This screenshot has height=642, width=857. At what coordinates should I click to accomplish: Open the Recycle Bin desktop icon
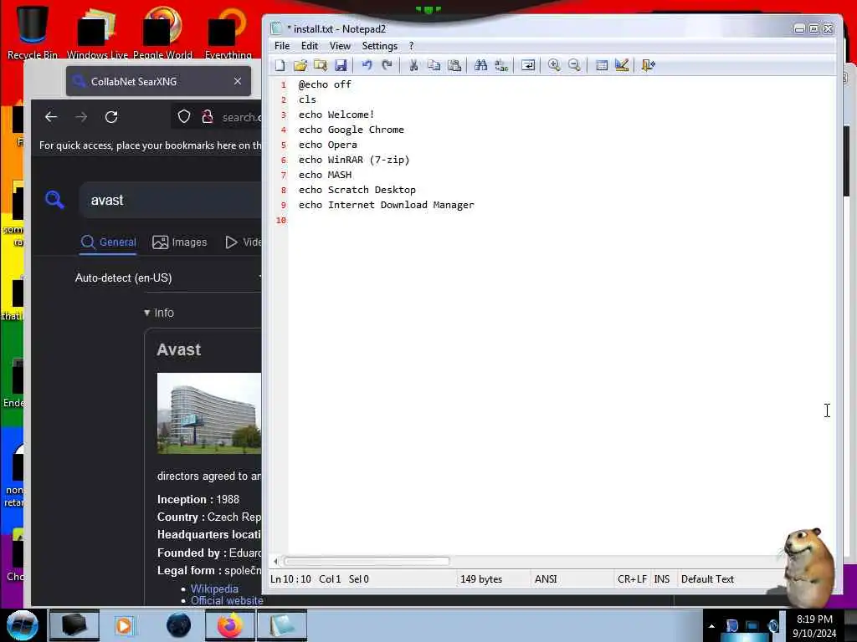[x=33, y=32]
